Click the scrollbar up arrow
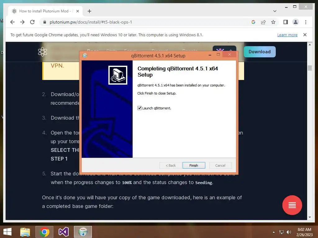The height and width of the screenshot is (238, 318). click(x=310, y=45)
